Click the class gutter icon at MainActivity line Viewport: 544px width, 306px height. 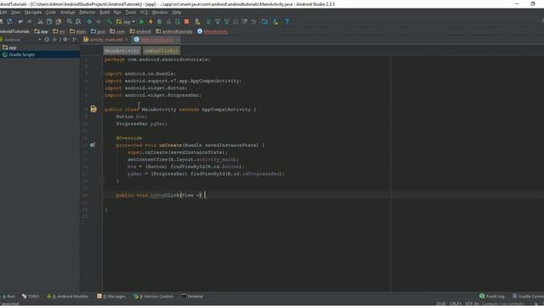(x=93, y=110)
